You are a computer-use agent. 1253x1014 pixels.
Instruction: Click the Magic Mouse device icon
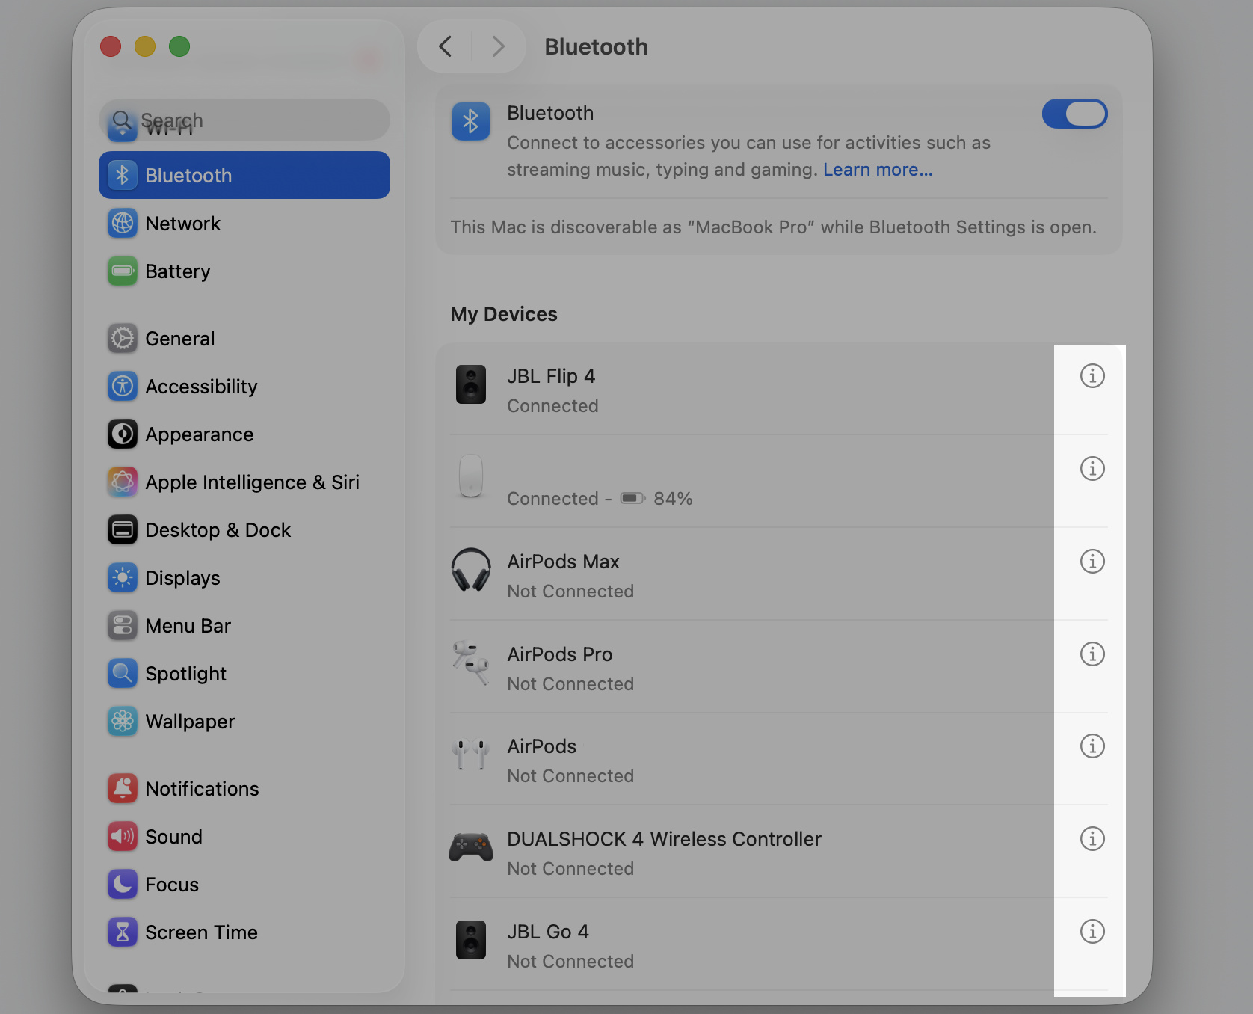point(471,476)
